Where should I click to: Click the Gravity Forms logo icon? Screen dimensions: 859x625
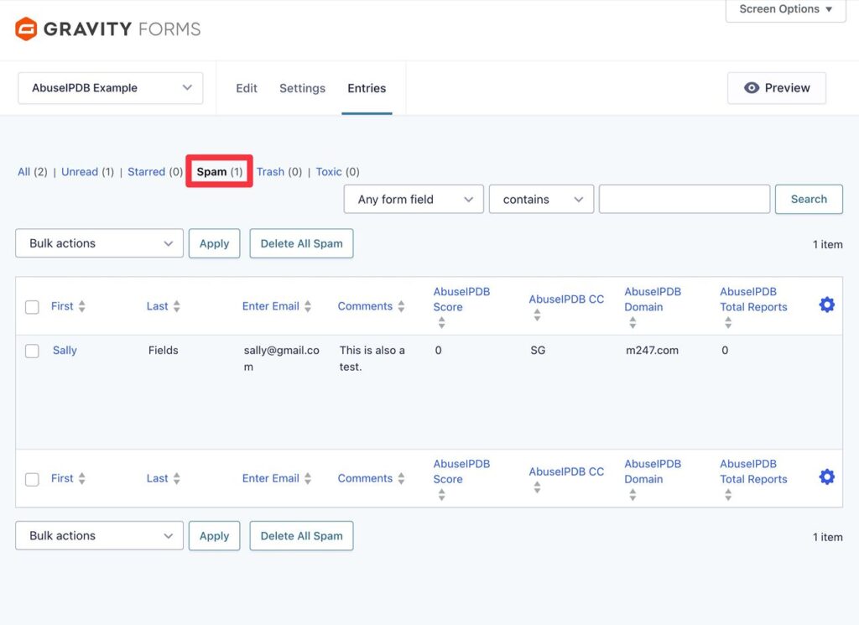point(26,29)
